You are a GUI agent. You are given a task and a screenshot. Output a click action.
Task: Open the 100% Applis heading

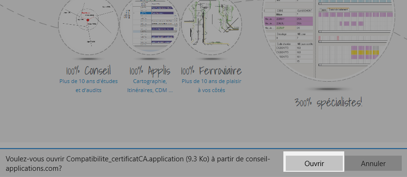tap(150, 71)
